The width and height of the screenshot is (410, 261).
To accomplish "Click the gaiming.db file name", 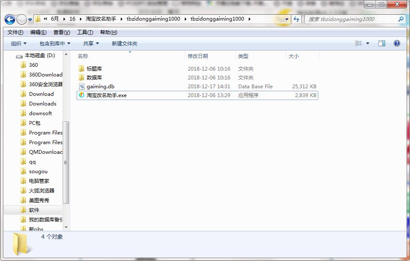I will [x=101, y=87].
